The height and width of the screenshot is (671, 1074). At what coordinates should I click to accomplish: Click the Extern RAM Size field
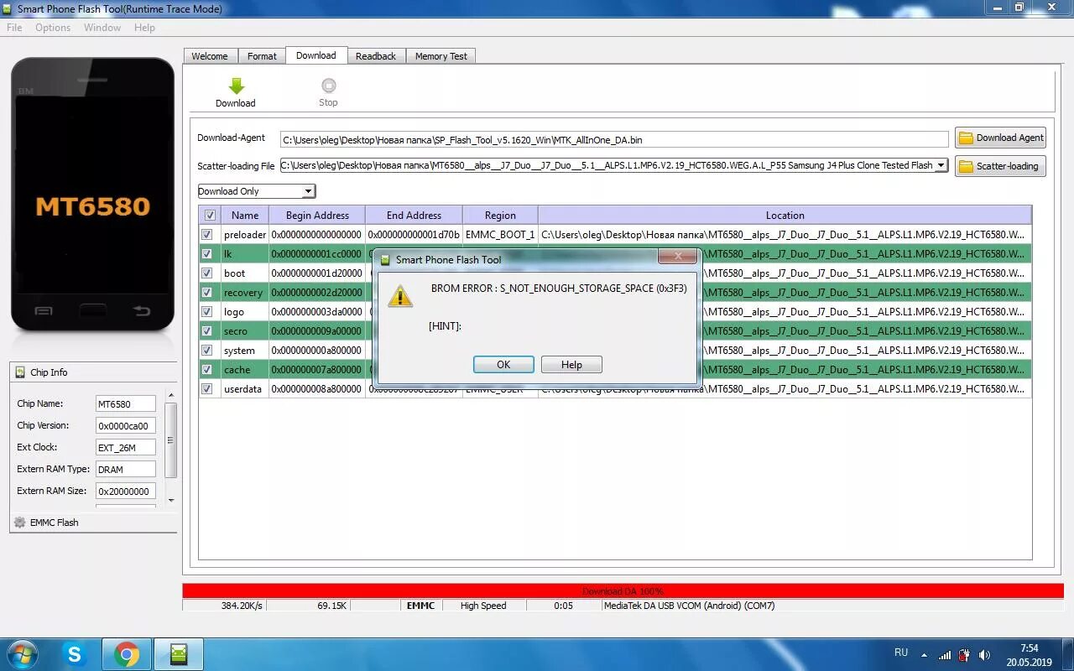click(126, 492)
